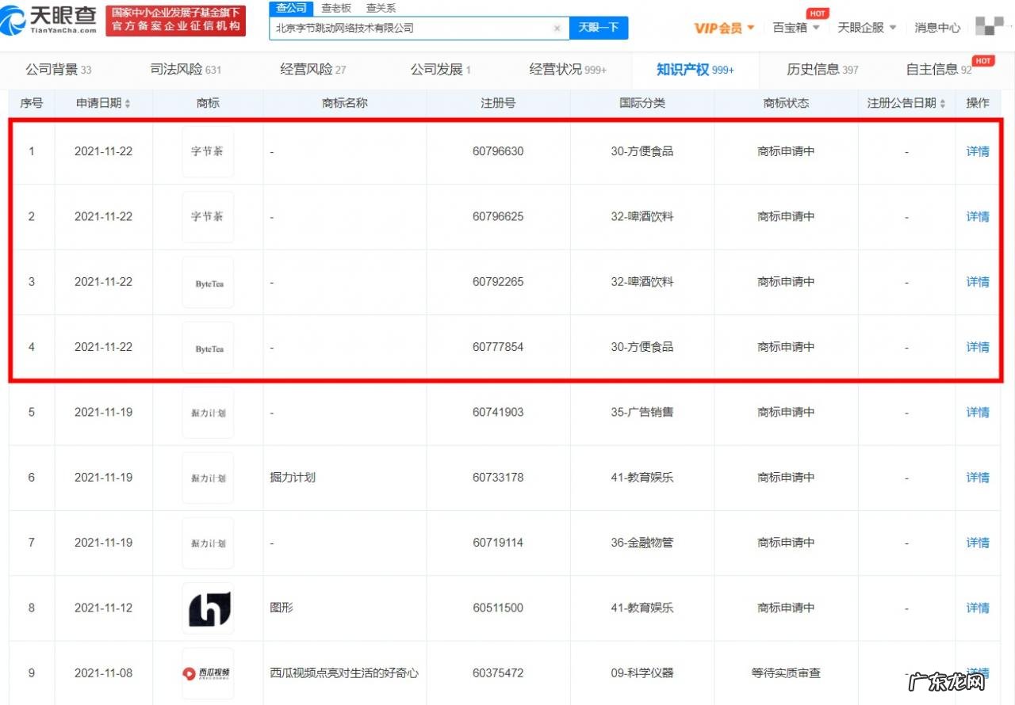Image resolution: width=1015 pixels, height=705 pixels.
Task: Open the 字节茶 trademark thumbnail in row 1
Action: [207, 151]
